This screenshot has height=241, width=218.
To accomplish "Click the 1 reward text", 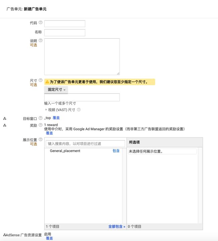I will [51, 125].
